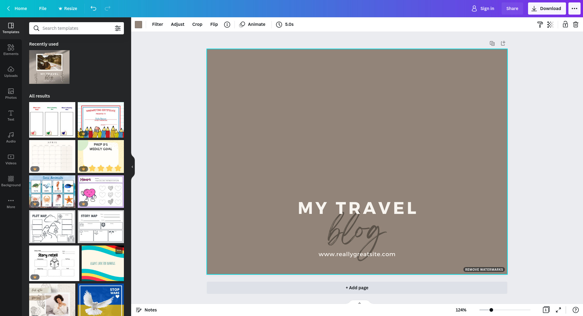Toggle the page grid view
This screenshot has width=583, height=316.
click(546, 310)
